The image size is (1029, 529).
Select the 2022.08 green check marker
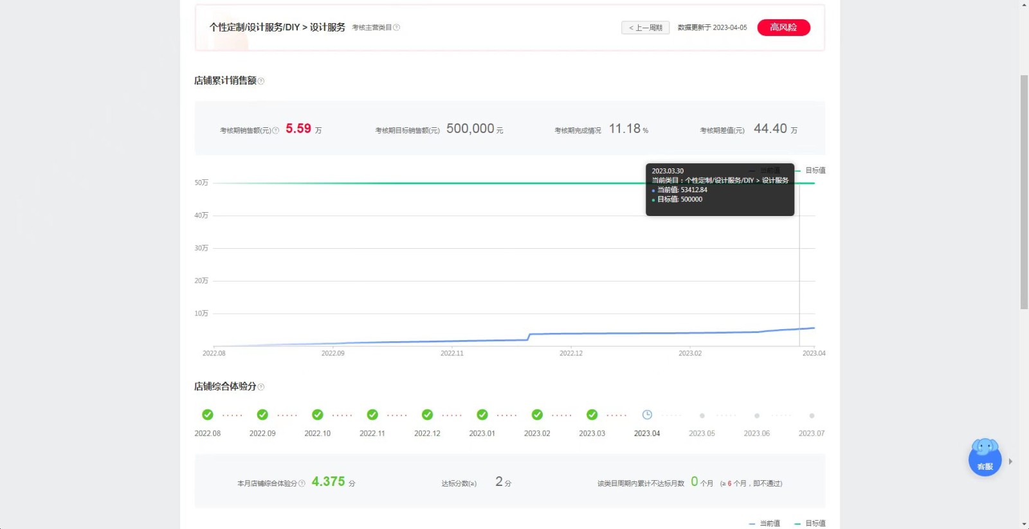(207, 415)
